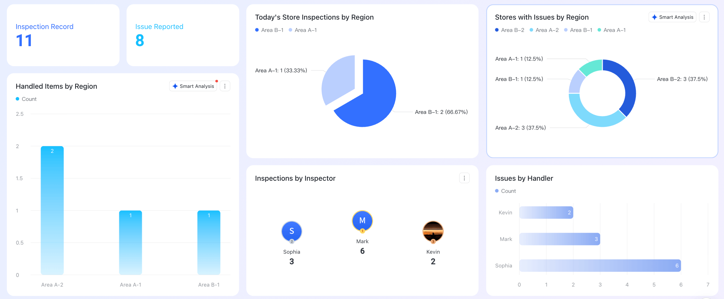Open the Issue Reported card

(183, 35)
